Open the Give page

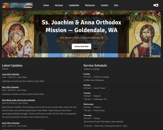coord(116,5)
